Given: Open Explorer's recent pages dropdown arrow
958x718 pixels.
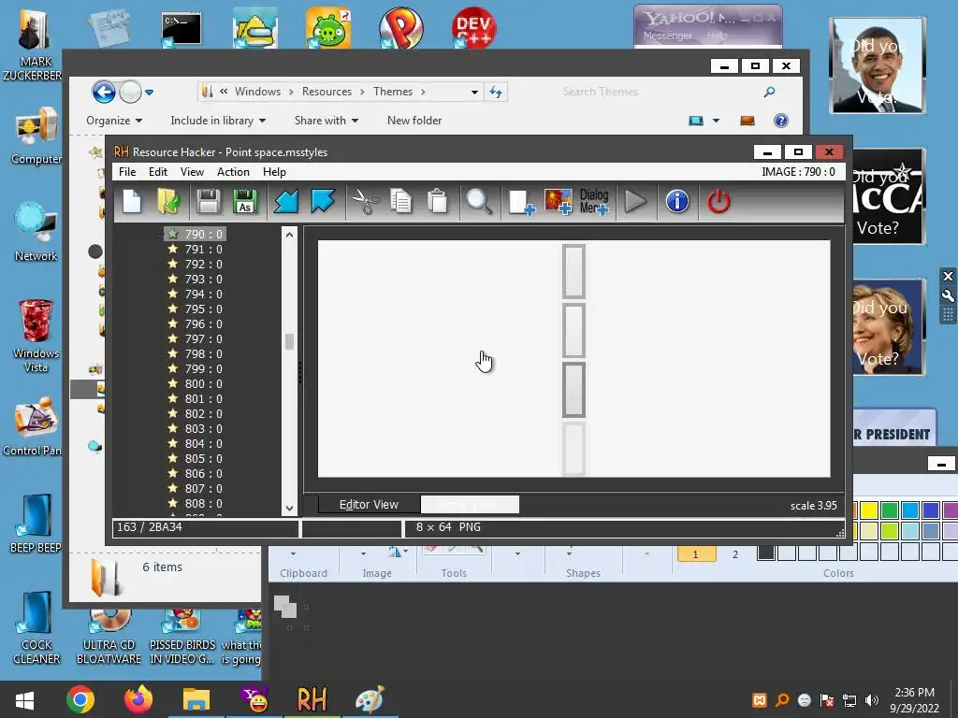Looking at the screenshot, I should pos(149,93).
